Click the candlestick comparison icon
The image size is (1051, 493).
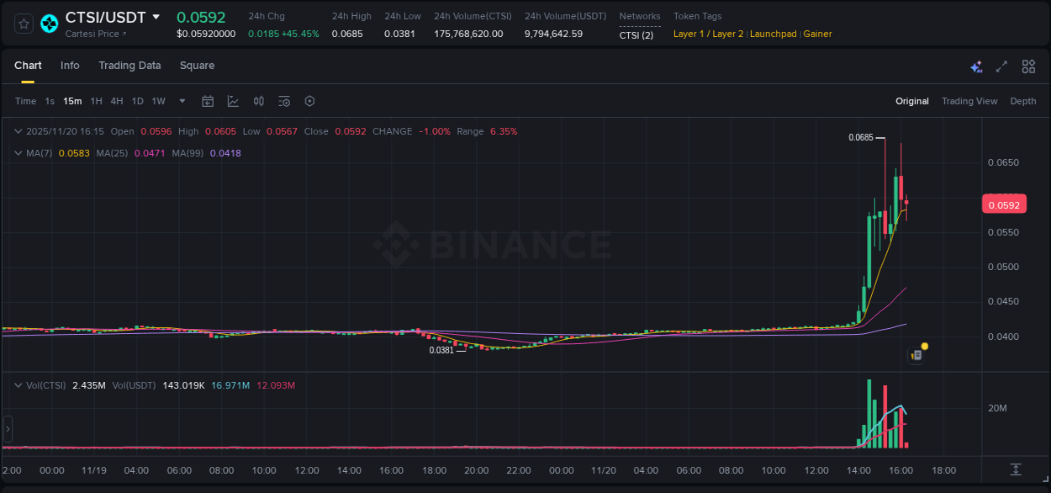[259, 101]
